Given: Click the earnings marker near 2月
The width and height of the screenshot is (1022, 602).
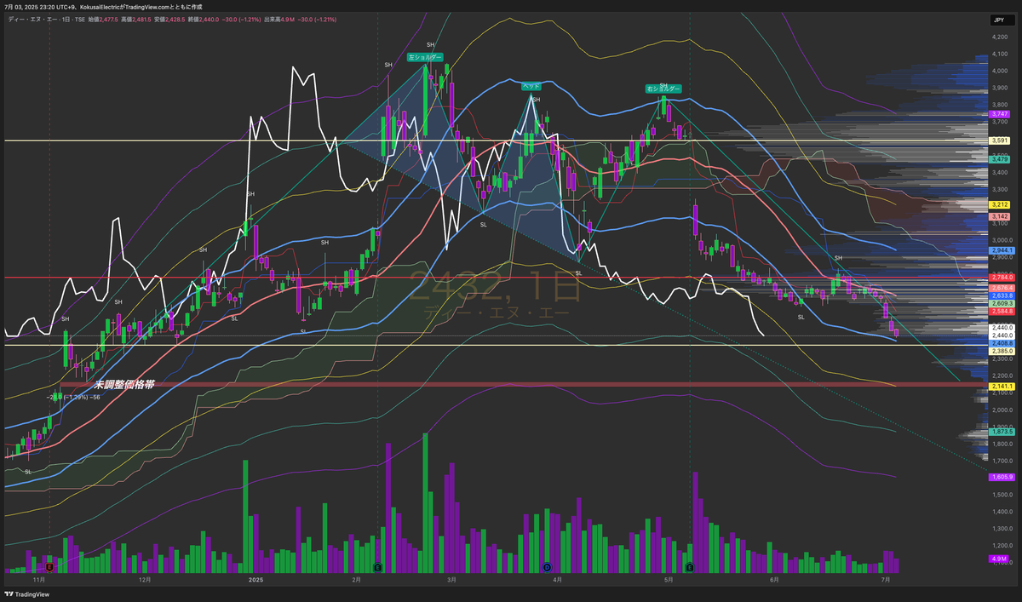Looking at the screenshot, I should coord(377,566).
